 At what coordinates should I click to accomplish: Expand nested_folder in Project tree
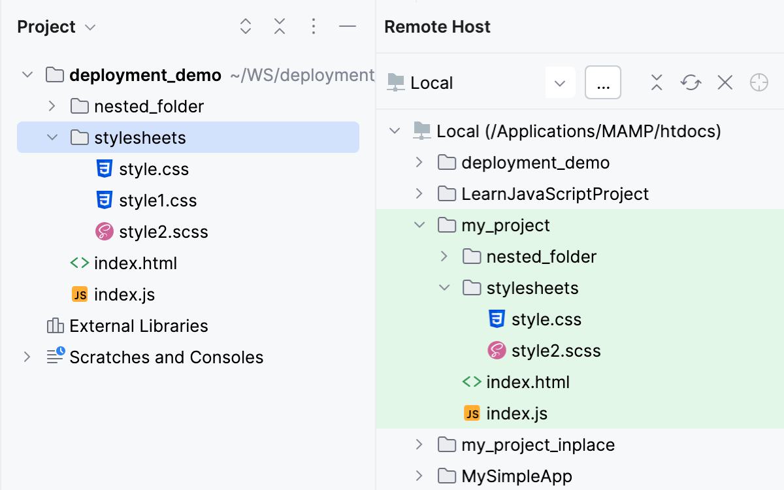pos(52,106)
